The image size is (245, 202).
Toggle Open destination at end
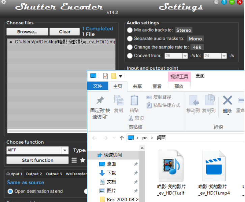pos(10,192)
